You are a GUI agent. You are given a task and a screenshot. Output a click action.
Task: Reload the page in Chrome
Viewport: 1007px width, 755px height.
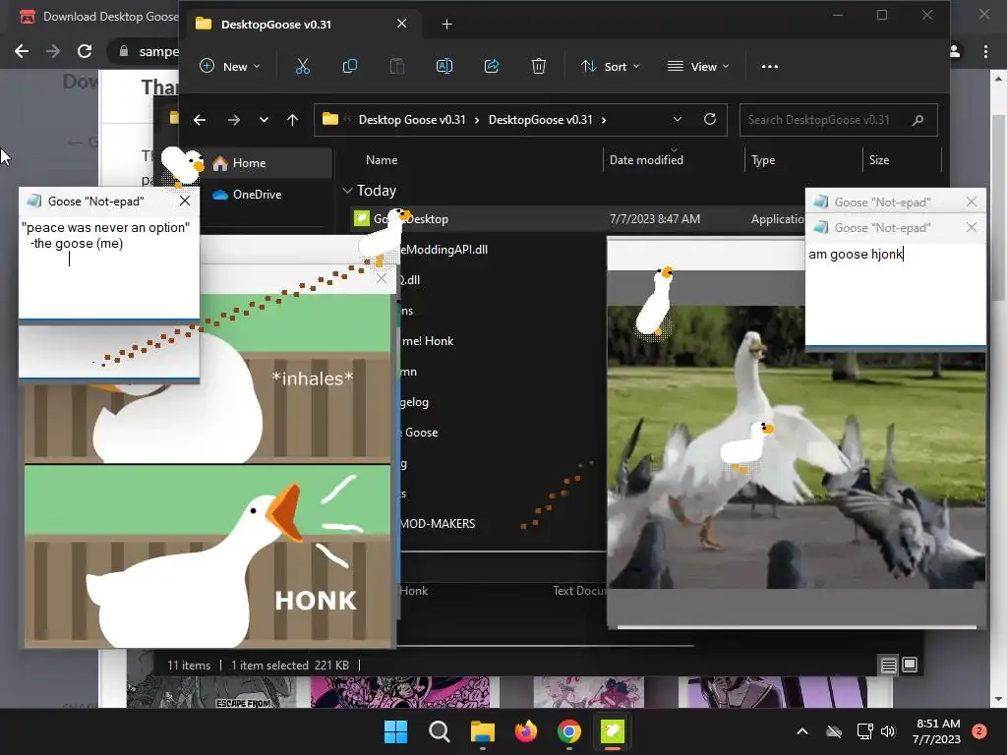85,51
